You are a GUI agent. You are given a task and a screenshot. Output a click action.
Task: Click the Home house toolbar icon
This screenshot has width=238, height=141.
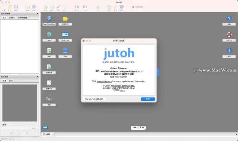[x=109, y=7]
